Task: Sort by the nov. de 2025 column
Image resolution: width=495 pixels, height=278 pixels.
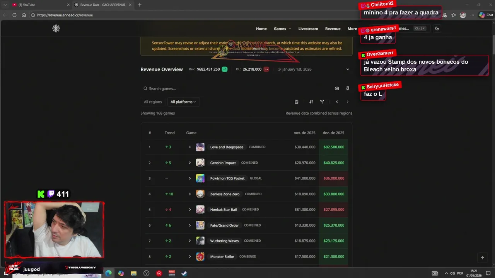Action: pyautogui.click(x=304, y=133)
